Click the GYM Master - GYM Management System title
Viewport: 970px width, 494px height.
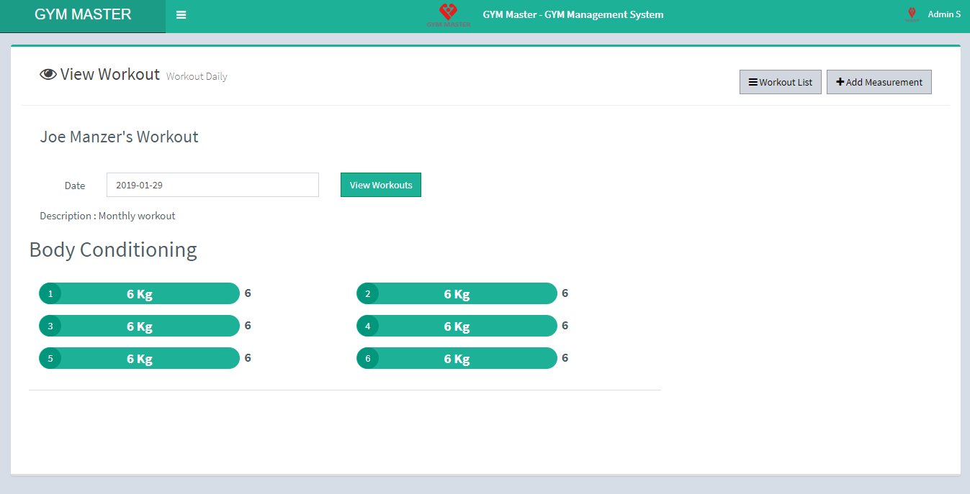pos(572,14)
